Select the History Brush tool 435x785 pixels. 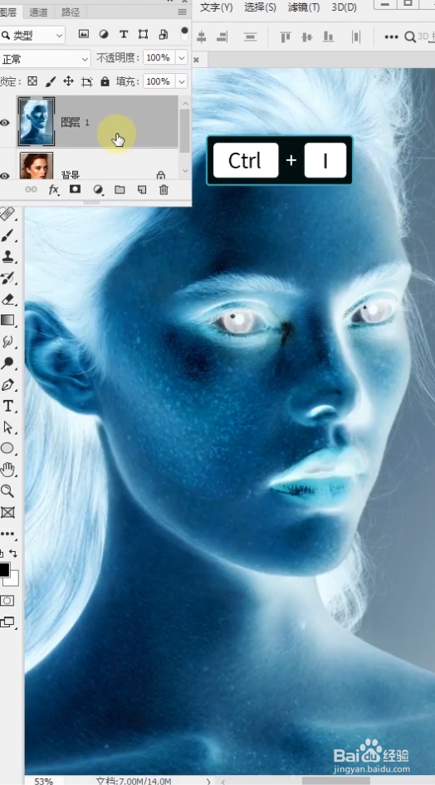pos(7,278)
